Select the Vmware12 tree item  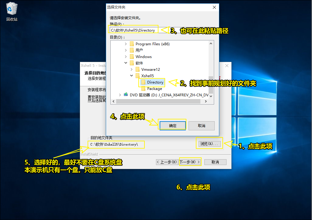point(151,69)
